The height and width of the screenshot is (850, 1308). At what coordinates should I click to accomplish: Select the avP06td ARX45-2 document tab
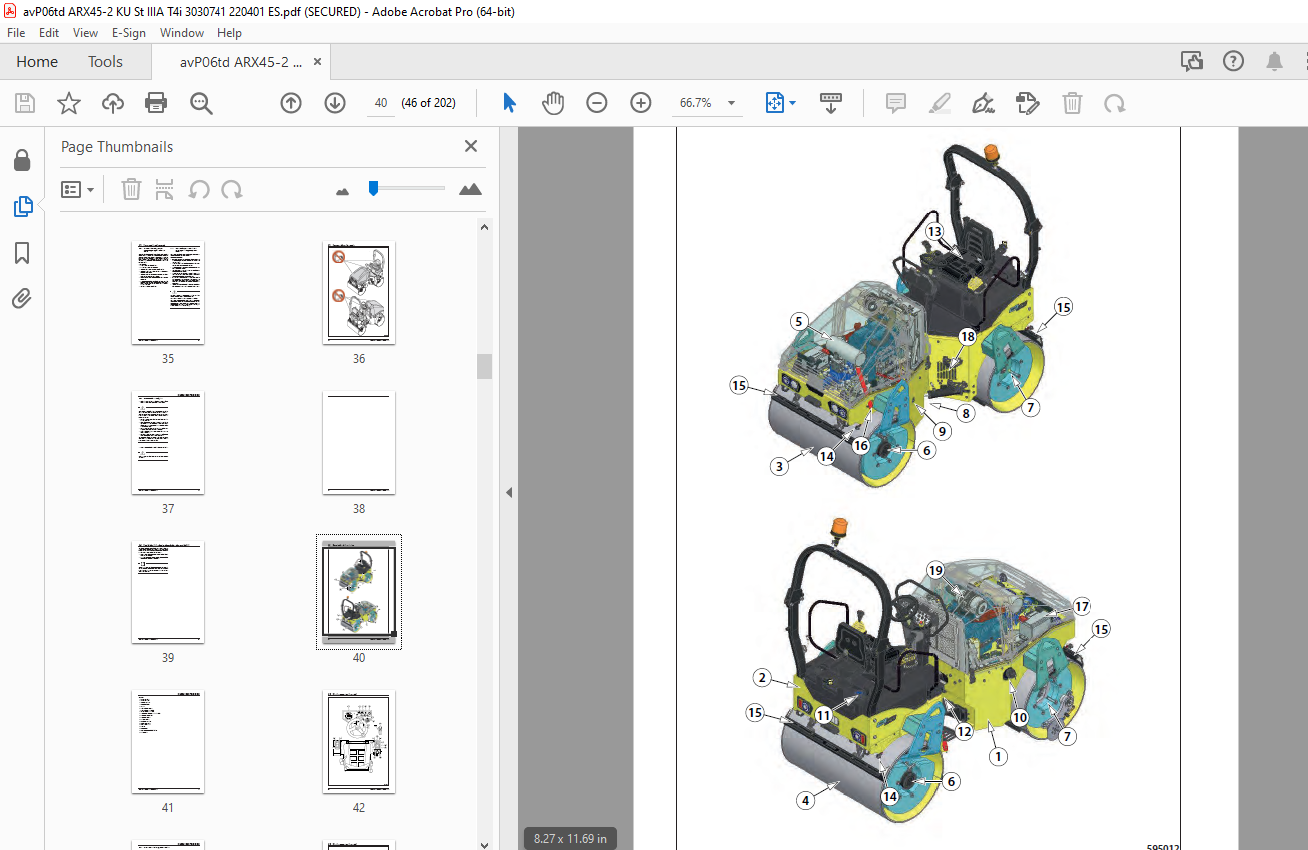pyautogui.click(x=240, y=61)
